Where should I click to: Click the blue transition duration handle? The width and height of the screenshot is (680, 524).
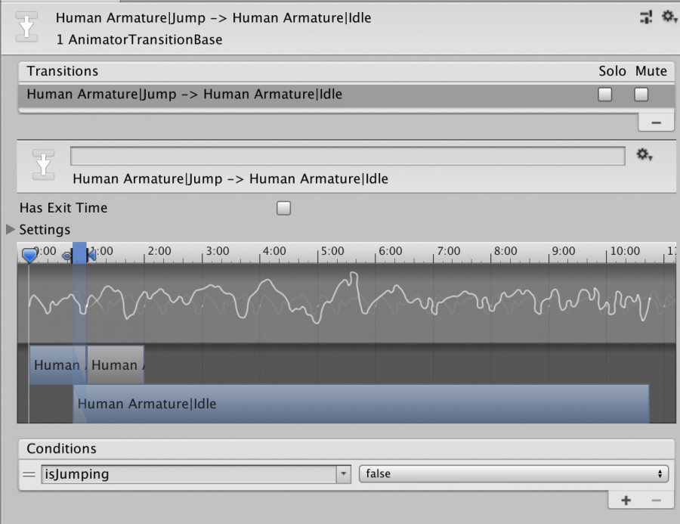coord(79,253)
